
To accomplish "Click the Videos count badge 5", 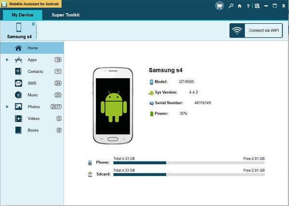I will coord(59,119).
